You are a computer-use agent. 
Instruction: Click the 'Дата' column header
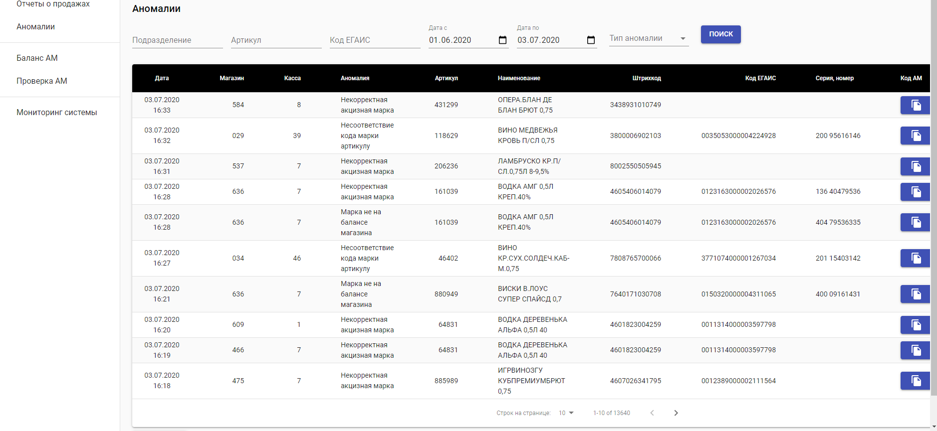[162, 78]
